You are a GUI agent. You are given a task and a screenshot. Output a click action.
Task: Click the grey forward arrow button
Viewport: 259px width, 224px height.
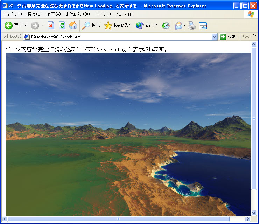[x=35, y=26]
